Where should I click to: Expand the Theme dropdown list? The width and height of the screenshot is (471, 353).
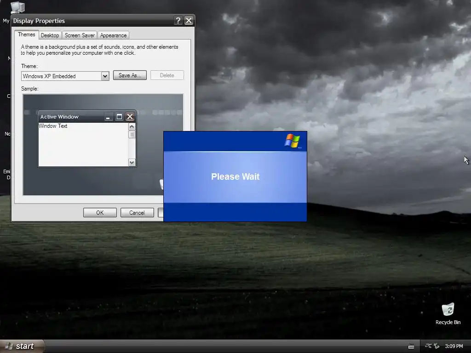(x=105, y=76)
